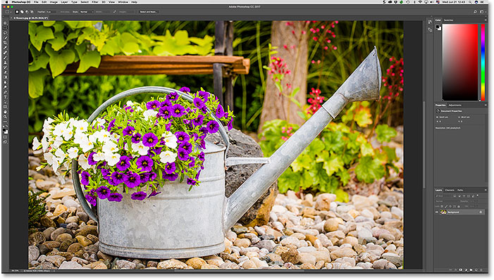This screenshot has width=494, height=280.
Task: Open the Edit menu
Action: [x=44, y=2]
